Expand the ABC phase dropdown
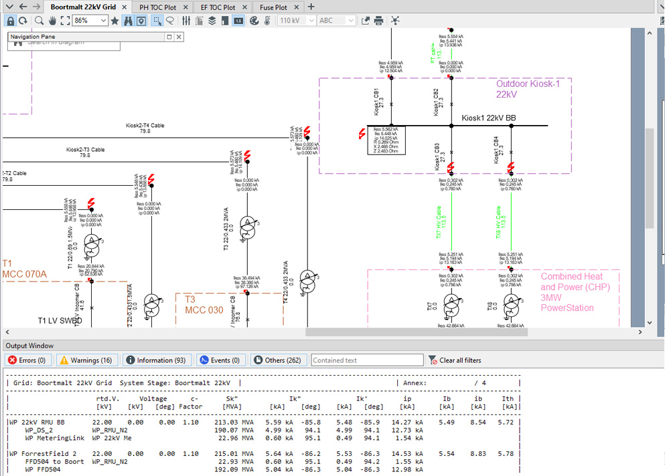 coord(351,21)
